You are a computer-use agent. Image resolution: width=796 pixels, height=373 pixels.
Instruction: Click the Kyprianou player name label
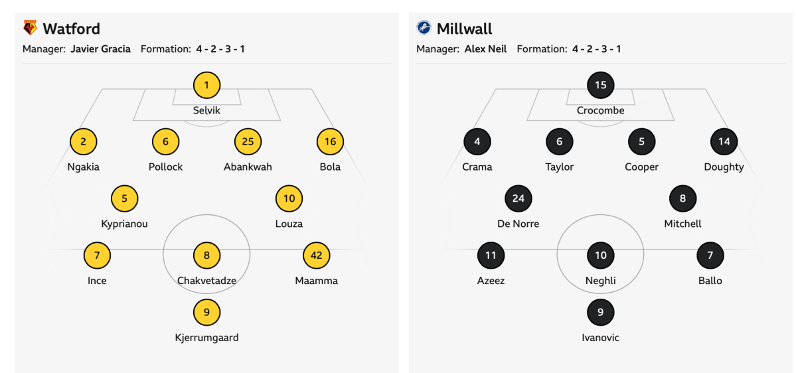(124, 224)
